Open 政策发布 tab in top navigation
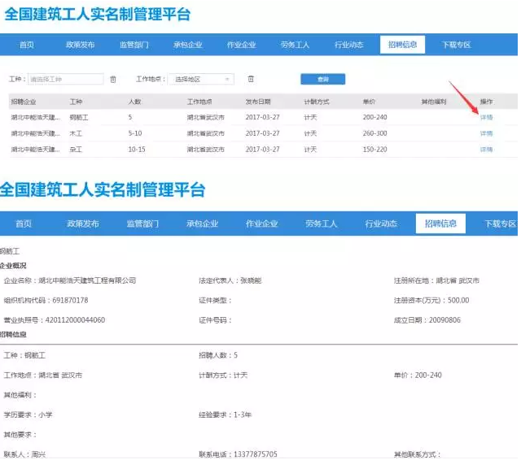The width and height of the screenshot is (521, 460). pyautogui.click(x=81, y=45)
